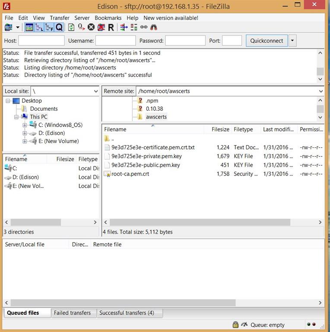
Task: Toggle remote directory tree display
Action: (49, 27)
